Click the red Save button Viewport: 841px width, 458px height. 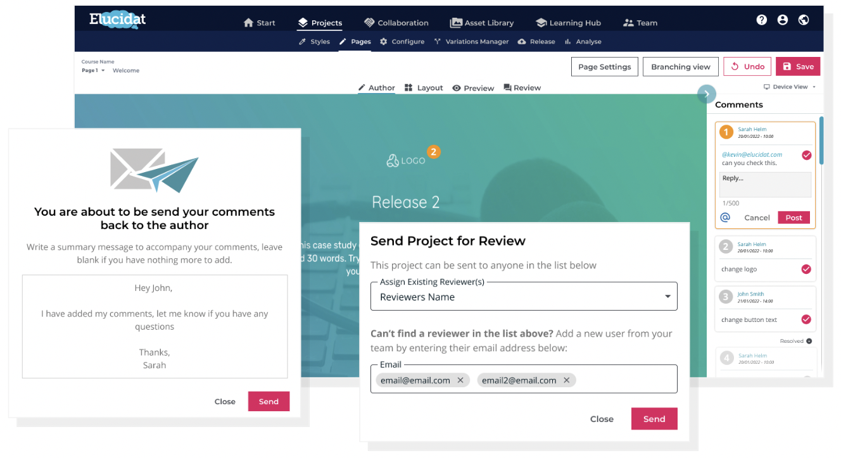[798, 66]
